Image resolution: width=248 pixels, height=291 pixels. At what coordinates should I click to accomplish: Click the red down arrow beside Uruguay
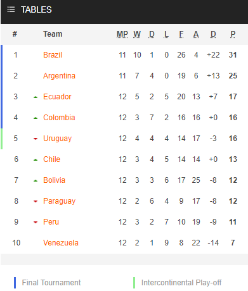[x=36, y=139]
